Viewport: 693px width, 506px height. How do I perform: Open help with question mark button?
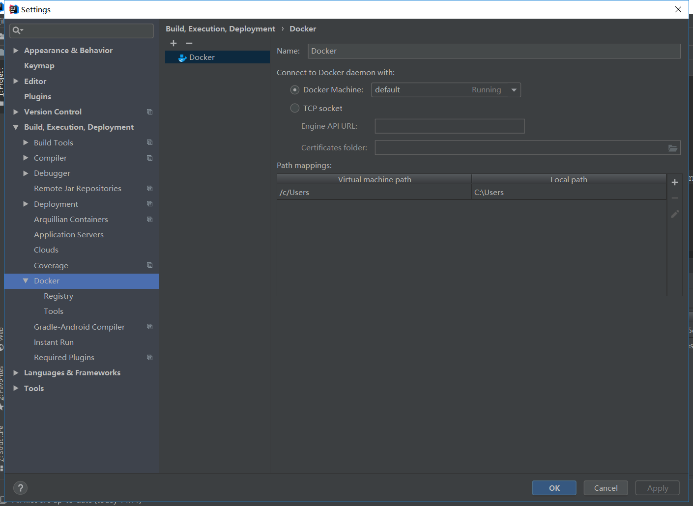20,488
